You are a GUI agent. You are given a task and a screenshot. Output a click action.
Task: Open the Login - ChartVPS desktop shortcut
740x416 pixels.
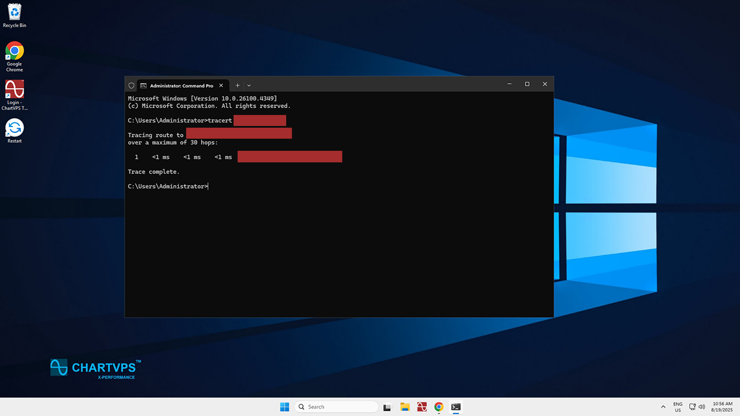coord(14,91)
